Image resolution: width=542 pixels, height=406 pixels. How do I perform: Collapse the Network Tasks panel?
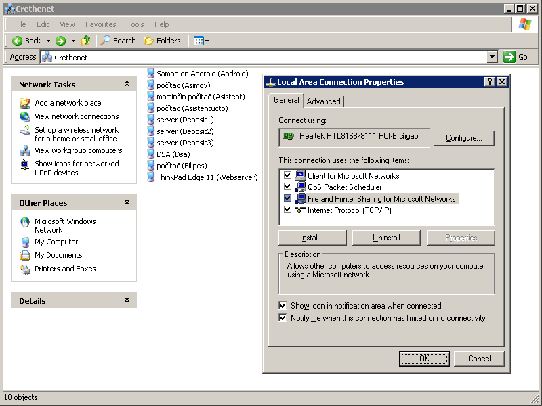tap(127, 84)
